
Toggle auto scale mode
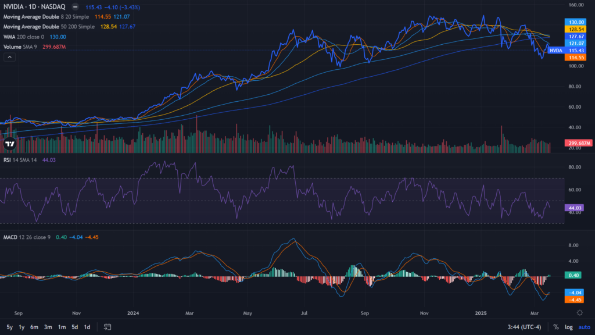[x=583, y=327]
